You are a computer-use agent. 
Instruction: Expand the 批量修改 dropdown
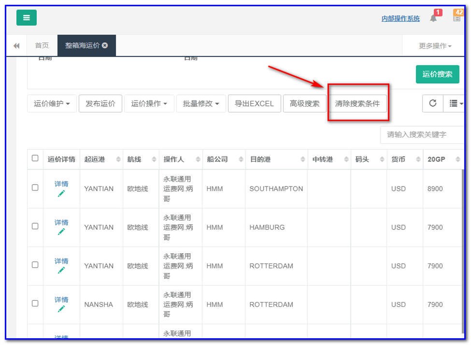[x=200, y=103]
